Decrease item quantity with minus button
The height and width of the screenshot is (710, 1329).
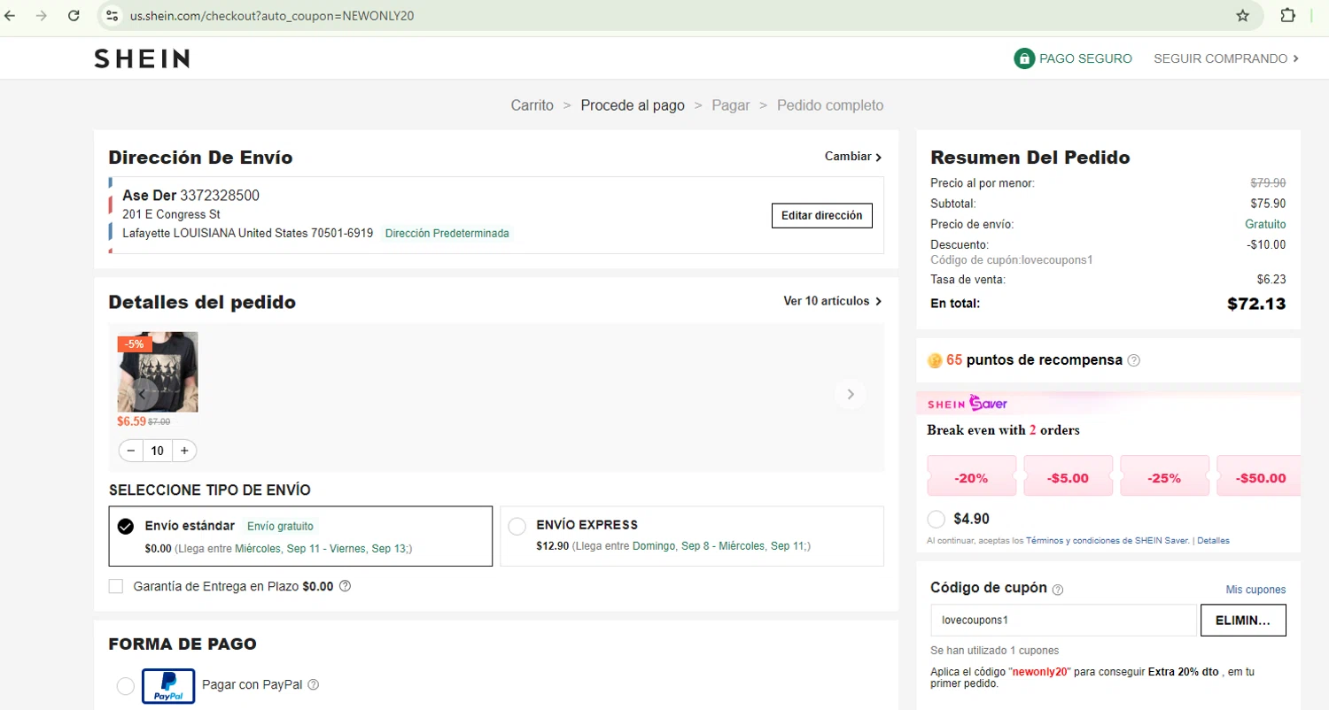click(x=131, y=451)
